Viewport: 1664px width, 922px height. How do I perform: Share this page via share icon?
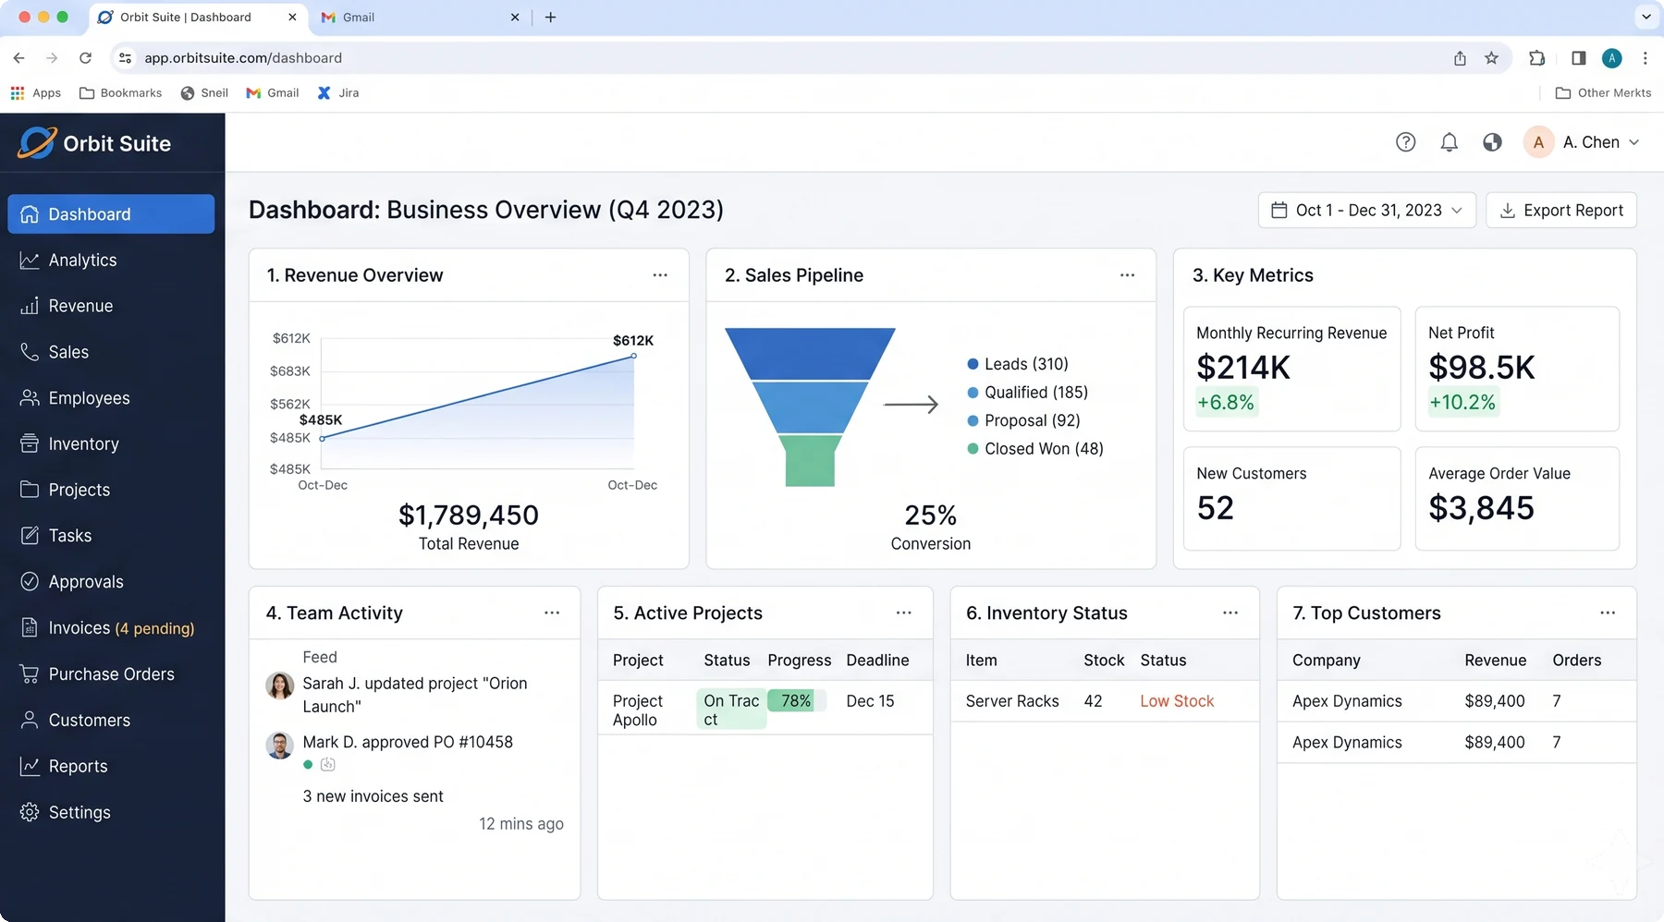point(1460,57)
